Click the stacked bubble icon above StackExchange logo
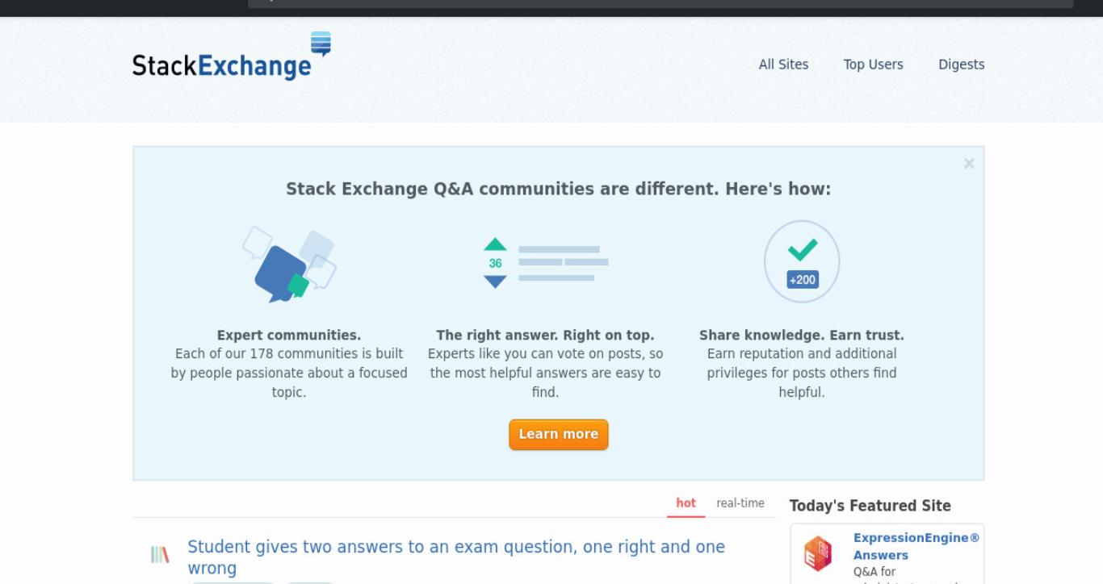1103x584 pixels. click(x=321, y=44)
